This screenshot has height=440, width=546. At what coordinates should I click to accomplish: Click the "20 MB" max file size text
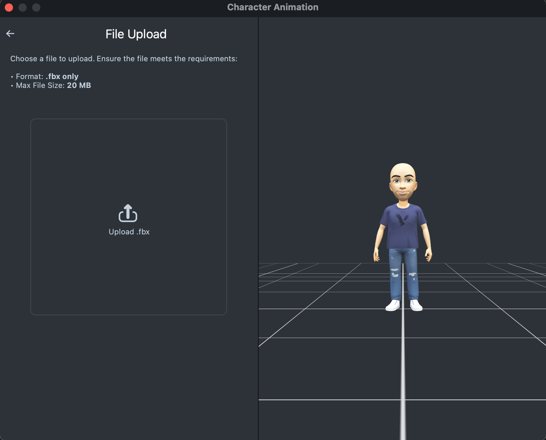[x=79, y=86]
